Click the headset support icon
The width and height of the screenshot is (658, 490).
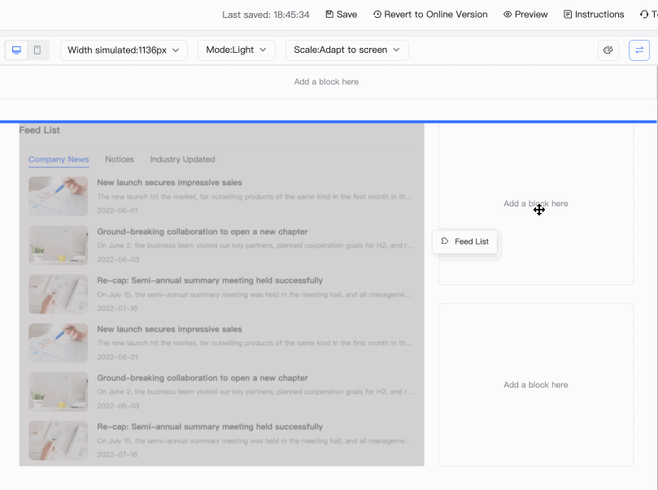[x=644, y=15]
